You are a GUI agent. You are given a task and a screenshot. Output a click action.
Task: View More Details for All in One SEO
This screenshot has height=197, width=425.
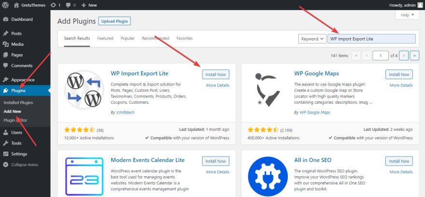click(x=401, y=172)
